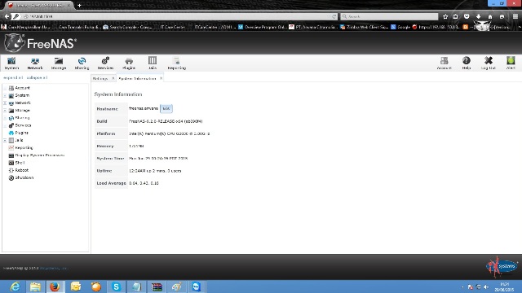Open the Help toolbar icon

[467, 63]
